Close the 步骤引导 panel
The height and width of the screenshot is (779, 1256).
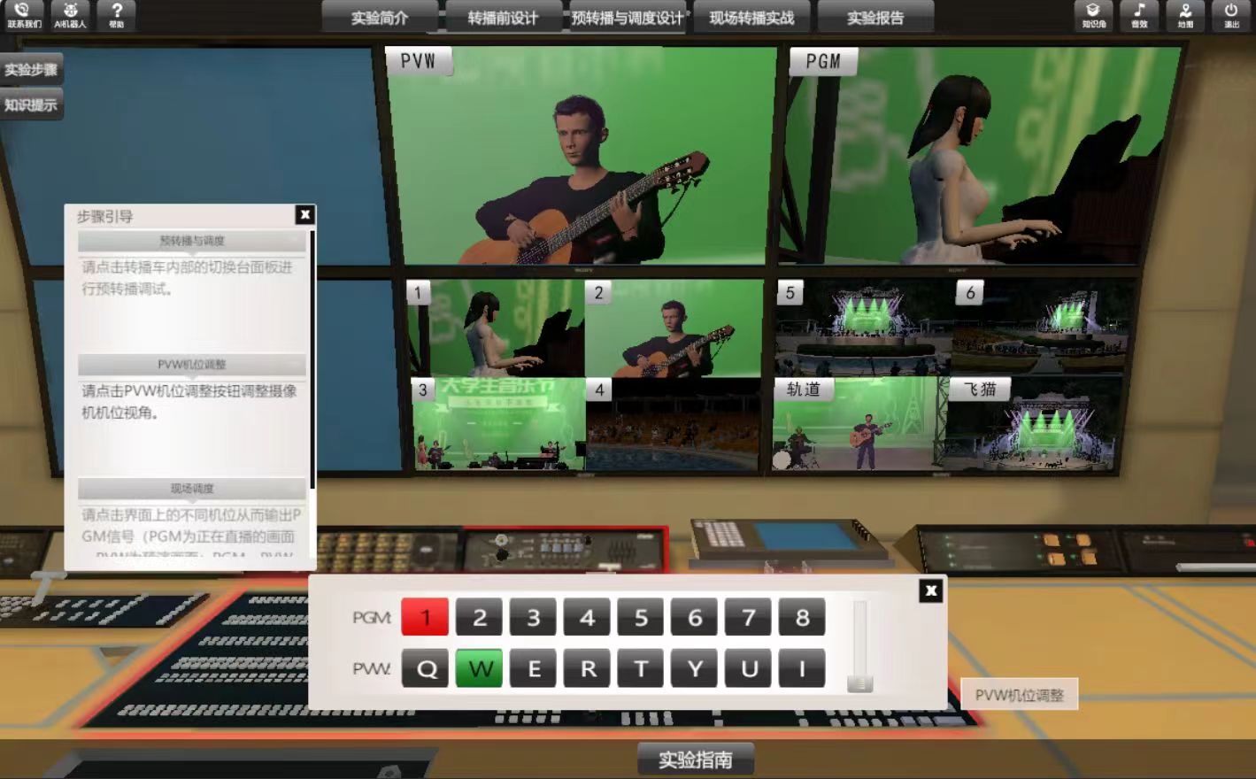(x=304, y=214)
